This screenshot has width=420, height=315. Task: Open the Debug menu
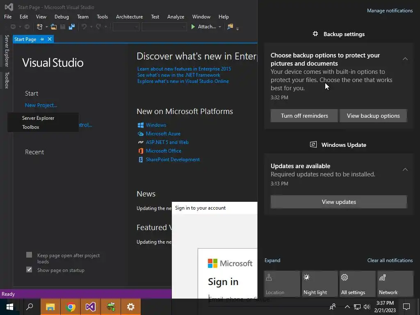(62, 16)
